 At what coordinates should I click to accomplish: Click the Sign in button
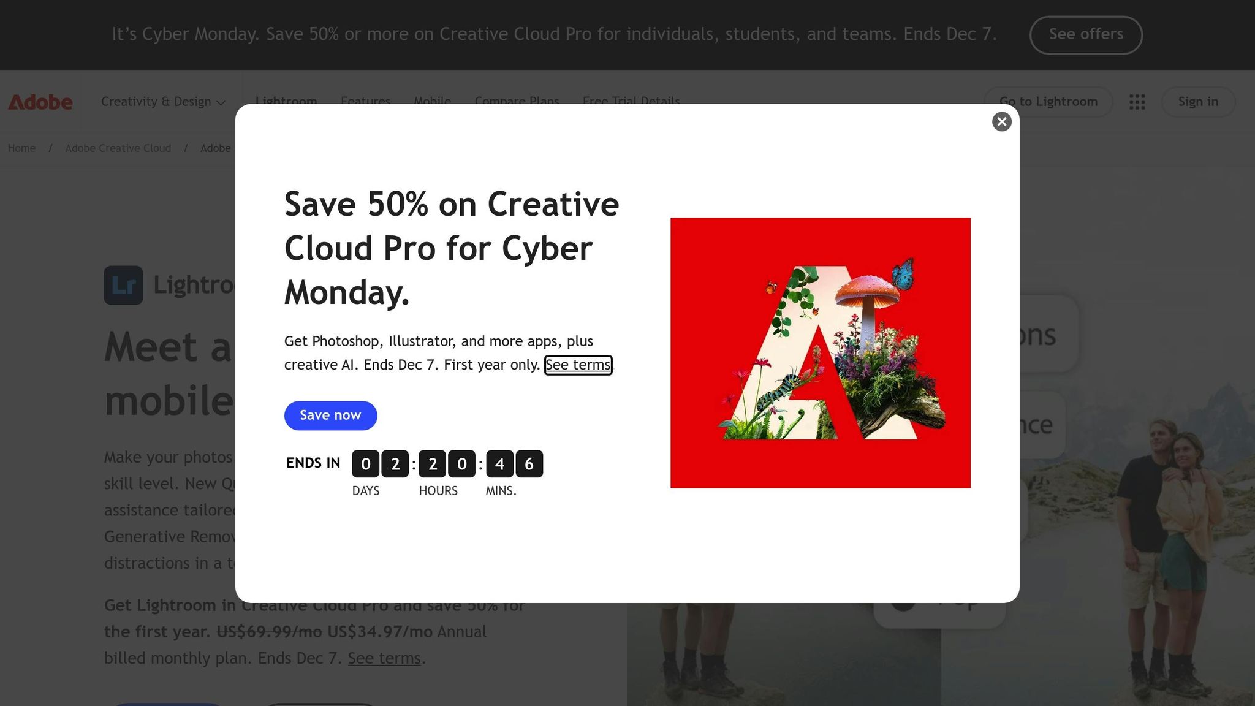[x=1198, y=102]
